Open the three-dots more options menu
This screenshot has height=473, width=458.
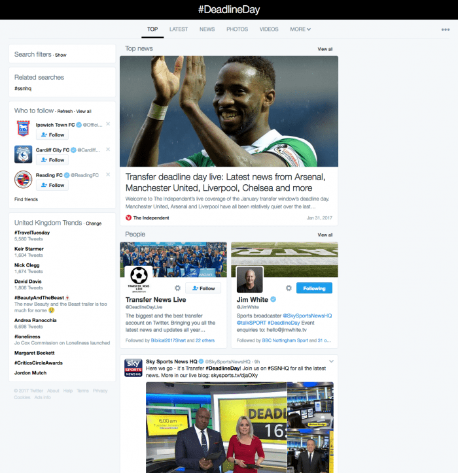click(x=446, y=29)
